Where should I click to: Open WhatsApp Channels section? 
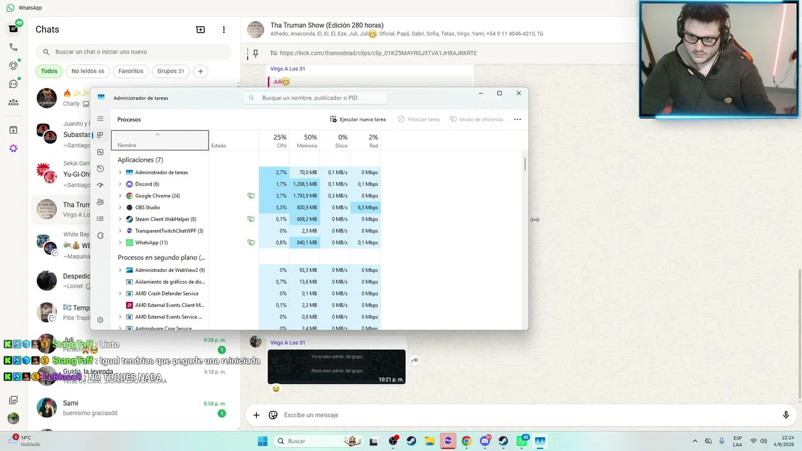(13, 84)
